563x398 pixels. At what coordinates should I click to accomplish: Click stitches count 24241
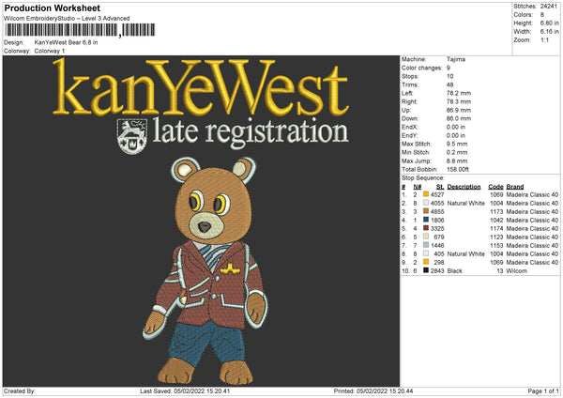click(x=549, y=7)
